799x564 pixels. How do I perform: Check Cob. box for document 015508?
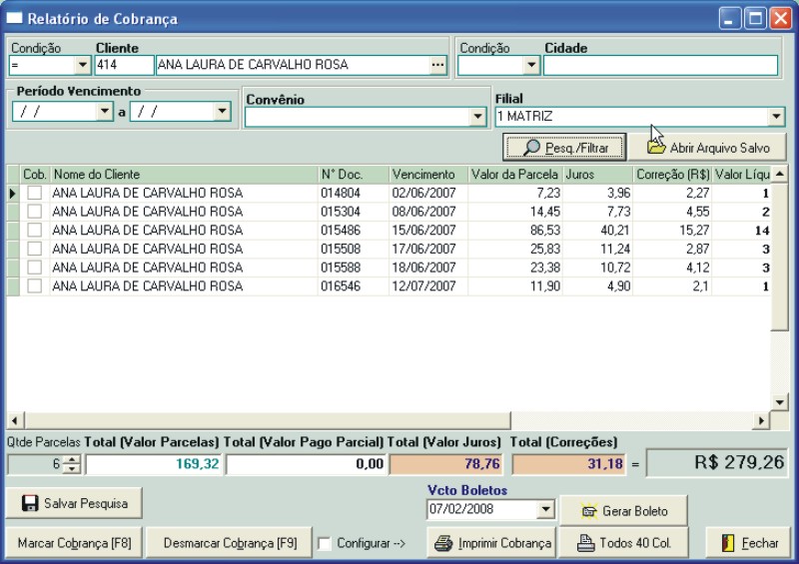point(35,249)
